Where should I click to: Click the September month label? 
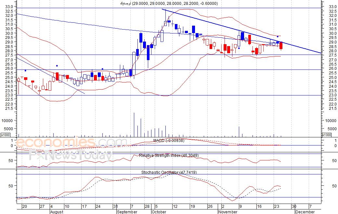pyautogui.click(x=127, y=212)
